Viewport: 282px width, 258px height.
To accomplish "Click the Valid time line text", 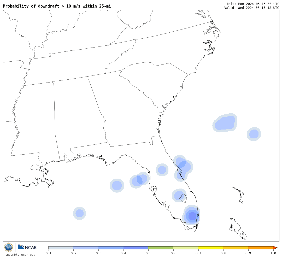I will (251, 8).
